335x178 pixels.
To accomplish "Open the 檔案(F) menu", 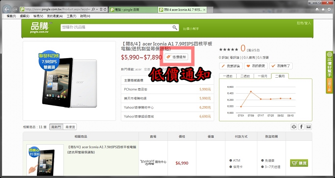I will click(x=11, y=16).
